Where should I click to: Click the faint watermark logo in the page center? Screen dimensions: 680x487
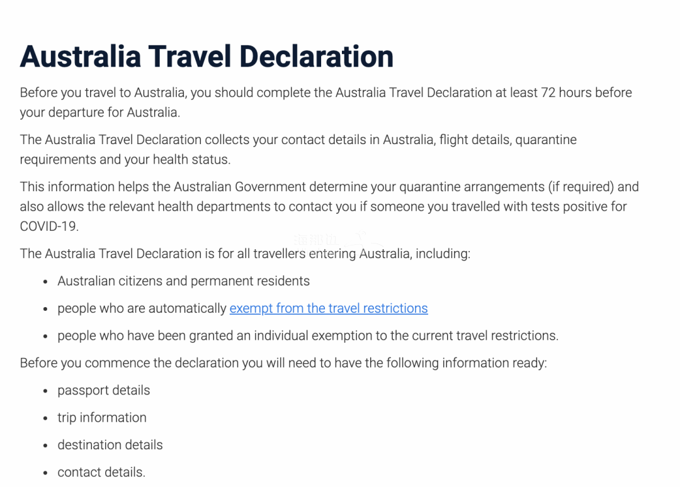338,241
